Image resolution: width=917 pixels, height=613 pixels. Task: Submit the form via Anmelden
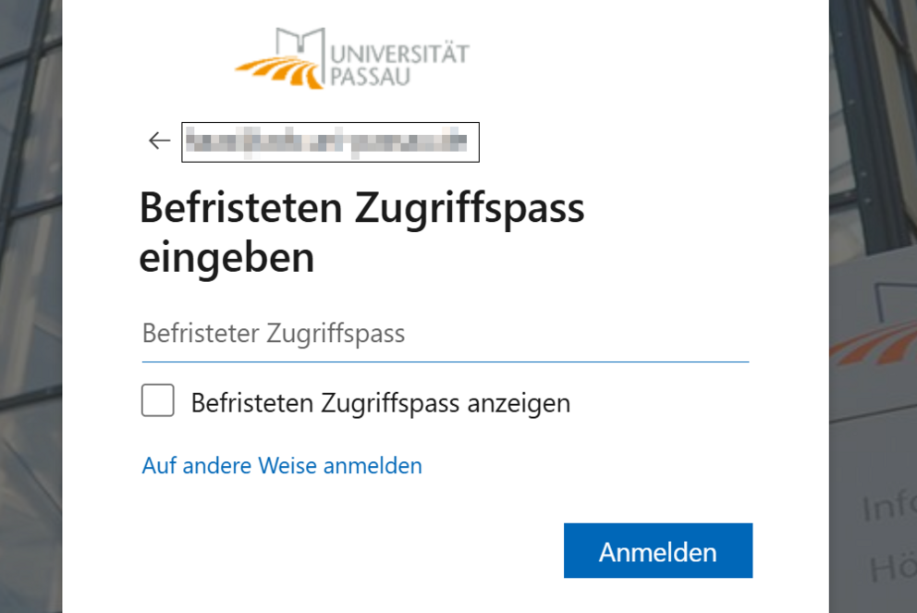pyautogui.click(x=657, y=550)
